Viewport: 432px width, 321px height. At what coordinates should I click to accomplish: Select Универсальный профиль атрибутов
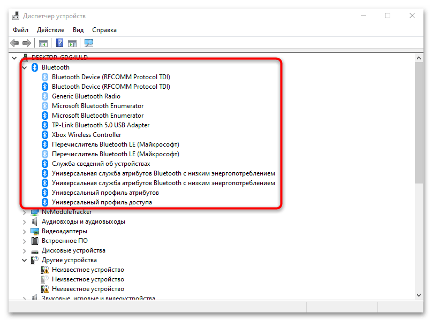pos(105,193)
